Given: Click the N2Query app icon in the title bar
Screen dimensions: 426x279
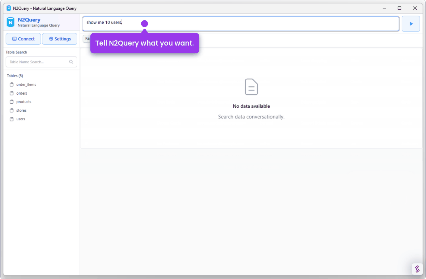Looking at the screenshot, I should pyautogui.click(x=8, y=8).
